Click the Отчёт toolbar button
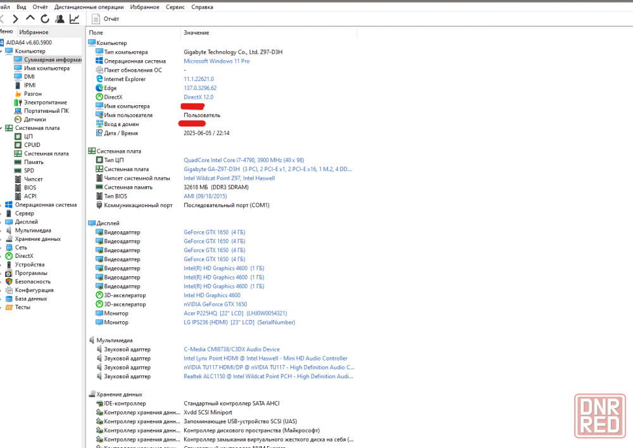The height and width of the screenshot is (448, 633). 106,18
